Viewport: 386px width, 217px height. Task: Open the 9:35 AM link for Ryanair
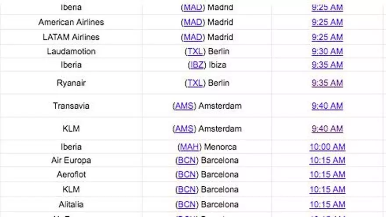click(x=327, y=83)
